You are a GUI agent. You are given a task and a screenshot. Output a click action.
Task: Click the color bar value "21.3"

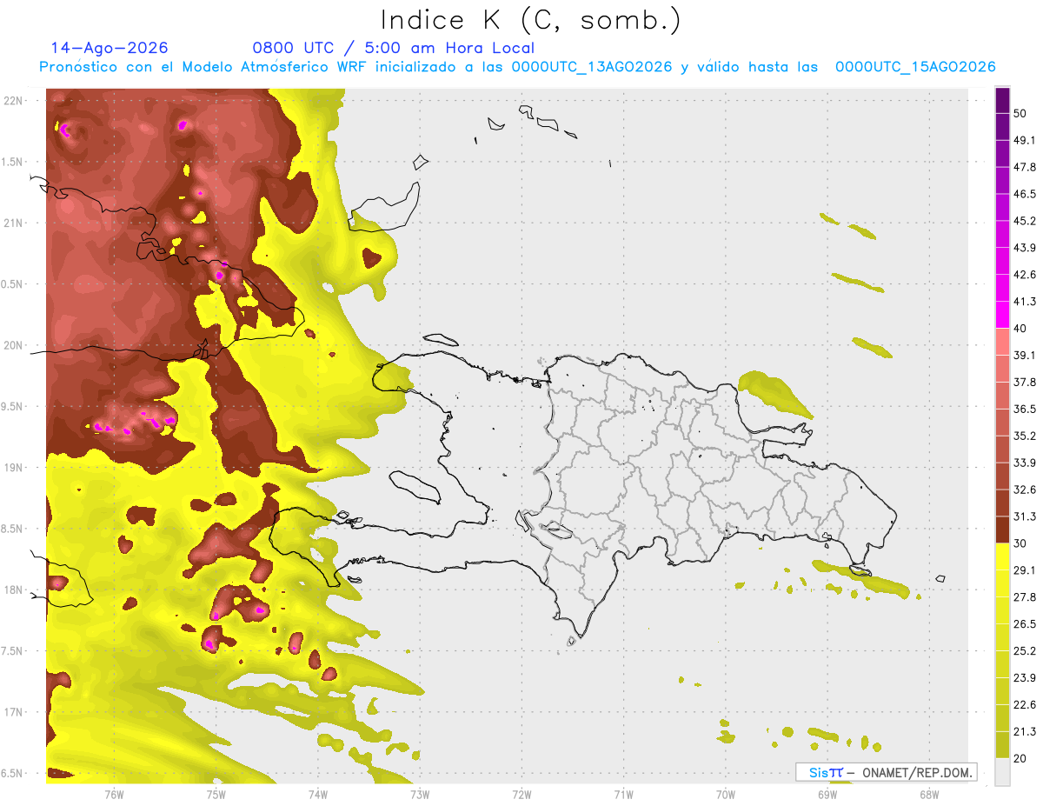click(x=1025, y=733)
